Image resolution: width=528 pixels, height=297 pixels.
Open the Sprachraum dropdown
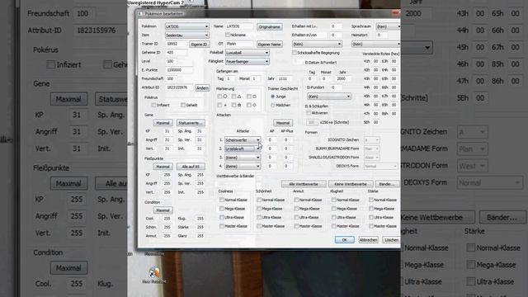[388, 26]
